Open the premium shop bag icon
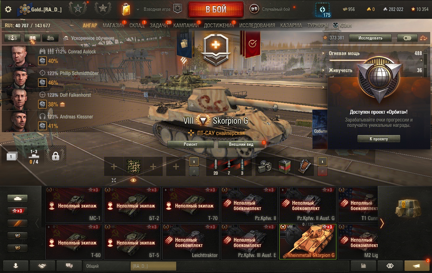The height and width of the screenshot is (273, 432). click(x=126, y=10)
